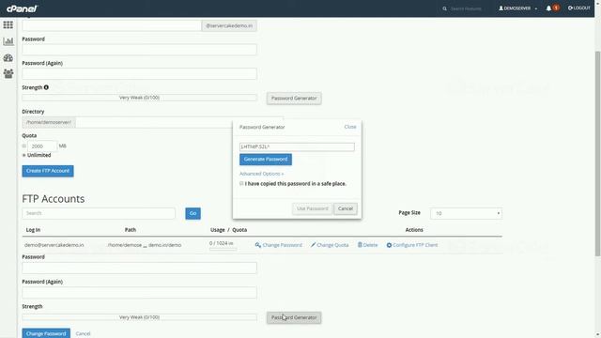
Task: Open the notifications bell icon
Action: (548, 8)
